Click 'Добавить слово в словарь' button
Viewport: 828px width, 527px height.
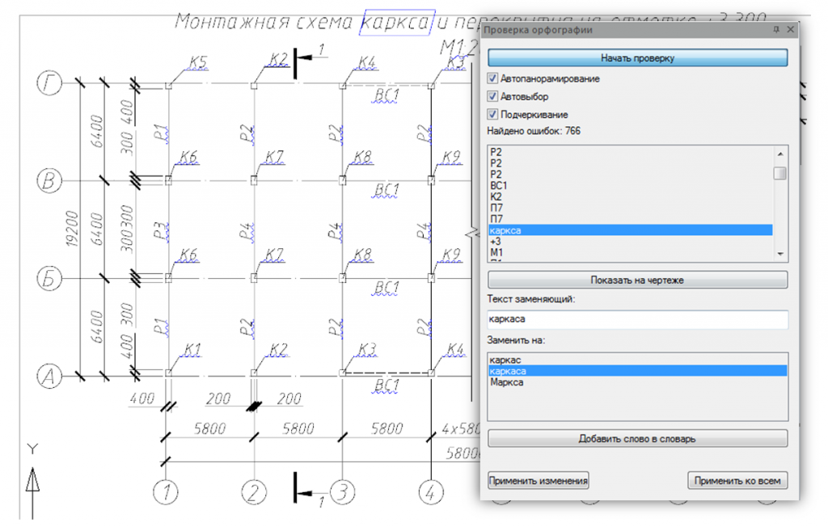[x=637, y=439]
